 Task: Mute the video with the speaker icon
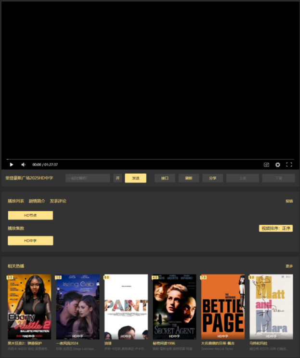coord(23,165)
